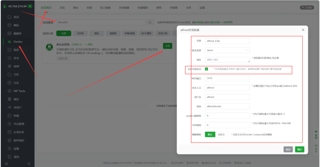
Task: Open the 计划任务 scheduled tasks icon
Action: pyautogui.click(x=9, y=132)
